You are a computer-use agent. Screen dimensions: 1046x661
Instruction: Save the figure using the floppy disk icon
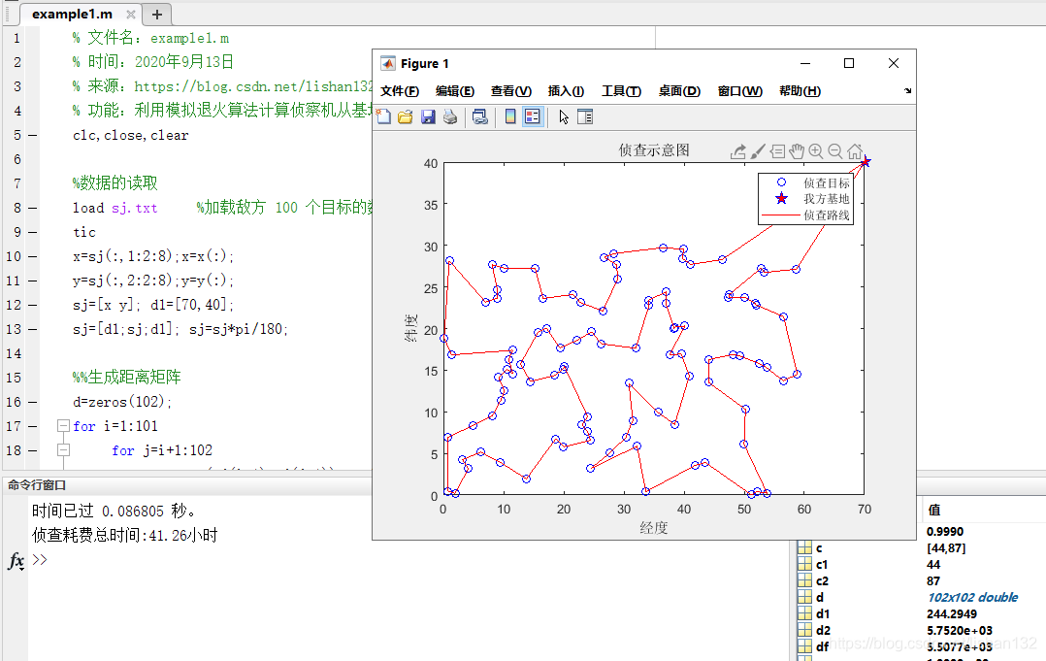coord(428,117)
